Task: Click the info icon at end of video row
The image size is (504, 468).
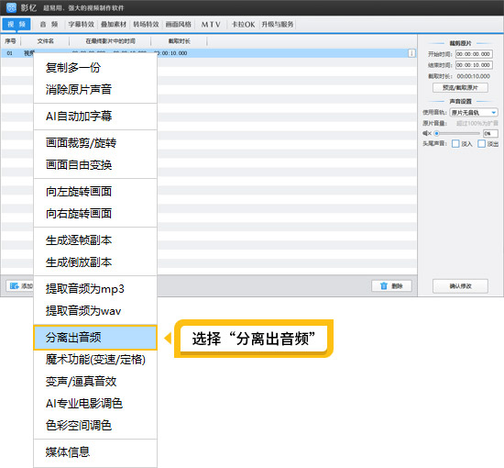Action: [411, 53]
